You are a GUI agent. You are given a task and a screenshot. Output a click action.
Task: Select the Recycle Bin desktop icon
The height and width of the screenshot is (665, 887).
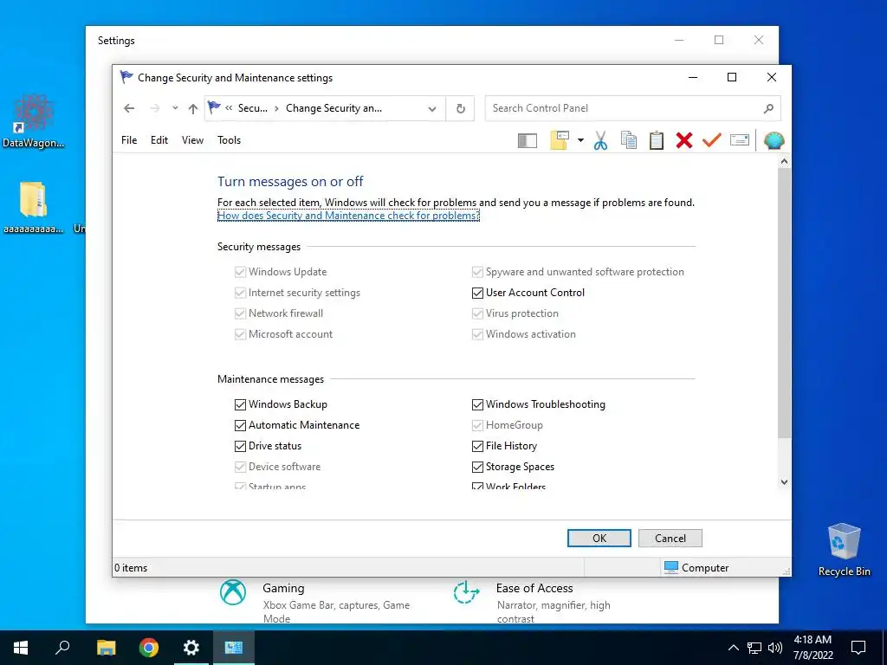point(844,550)
